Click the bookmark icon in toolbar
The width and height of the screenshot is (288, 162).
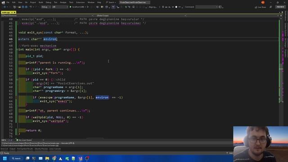pos(134,7)
